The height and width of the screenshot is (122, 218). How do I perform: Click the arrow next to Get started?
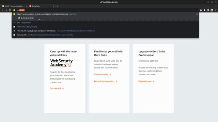point(63,88)
